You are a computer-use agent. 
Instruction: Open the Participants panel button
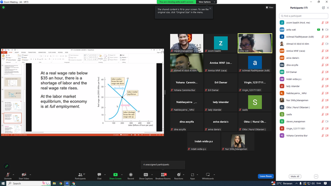(81, 176)
